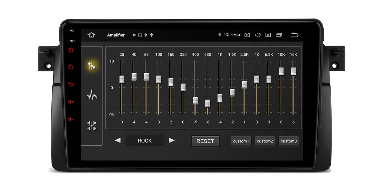This screenshot has width=383, height=191.
Task: Open the equalizer sliders panel icon
Action: pyautogui.click(x=92, y=66)
